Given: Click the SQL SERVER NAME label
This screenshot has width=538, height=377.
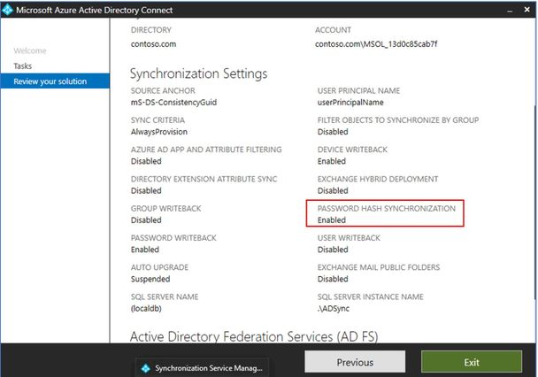Looking at the screenshot, I should coord(165,297).
